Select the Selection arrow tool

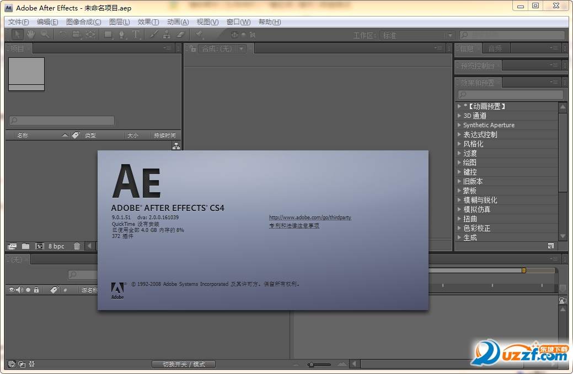17,35
